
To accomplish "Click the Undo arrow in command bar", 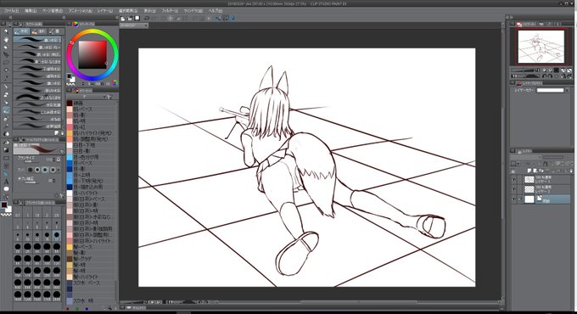I will [147, 18].
